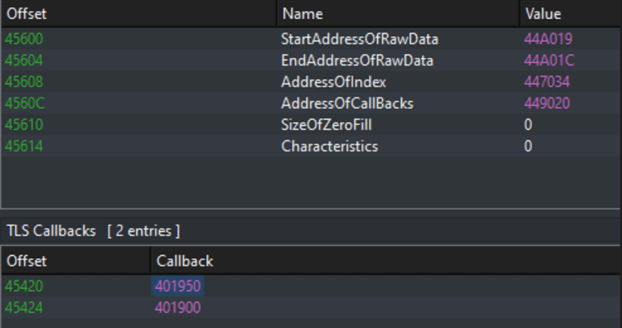Select the callback address 401900
622x328 pixels.
(x=177, y=307)
